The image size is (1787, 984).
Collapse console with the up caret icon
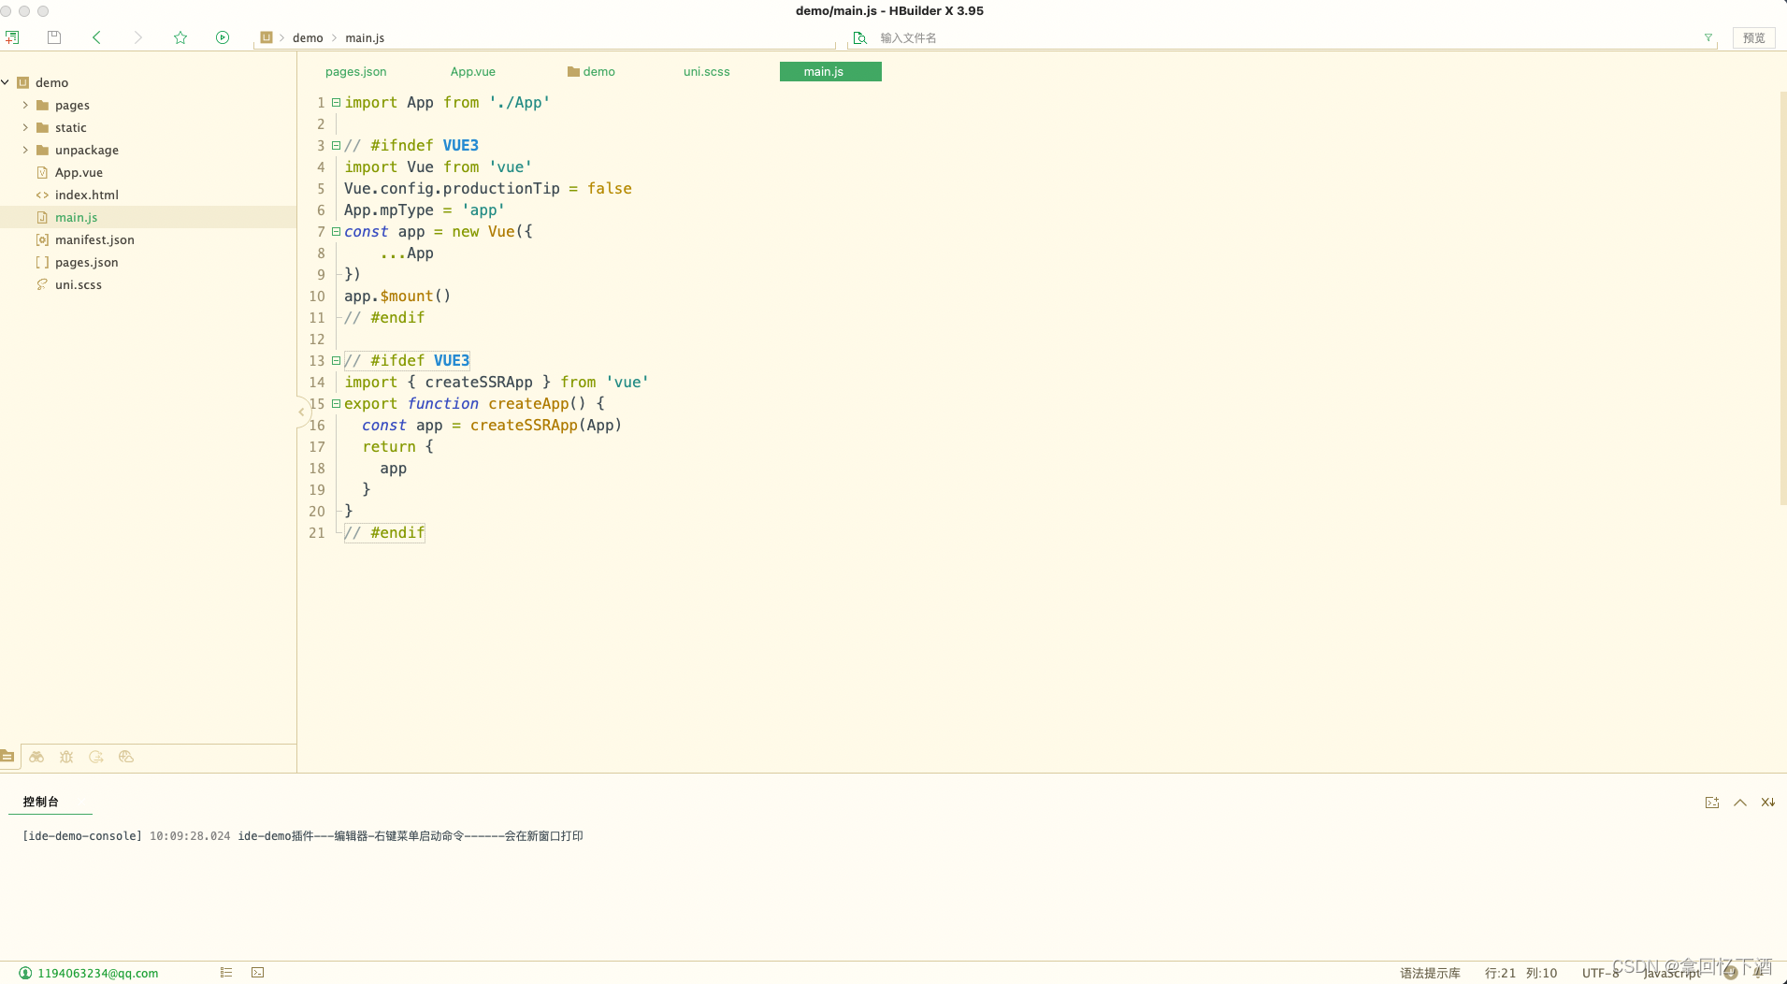[1740, 803]
